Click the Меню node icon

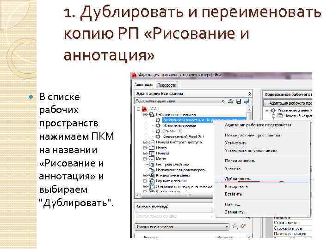pyautogui.click(x=152, y=159)
